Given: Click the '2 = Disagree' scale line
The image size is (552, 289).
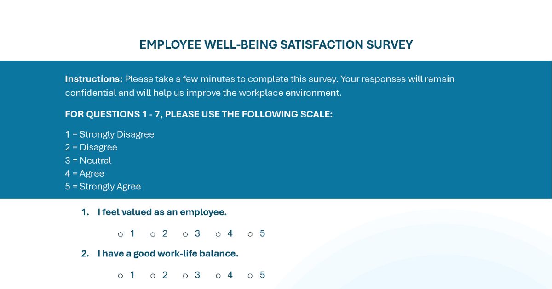Looking at the screenshot, I should point(91,147).
